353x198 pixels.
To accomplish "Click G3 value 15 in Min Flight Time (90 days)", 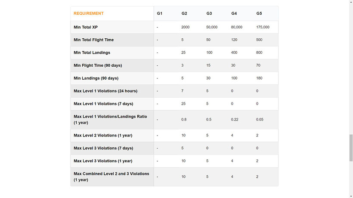I will (x=208, y=65).
